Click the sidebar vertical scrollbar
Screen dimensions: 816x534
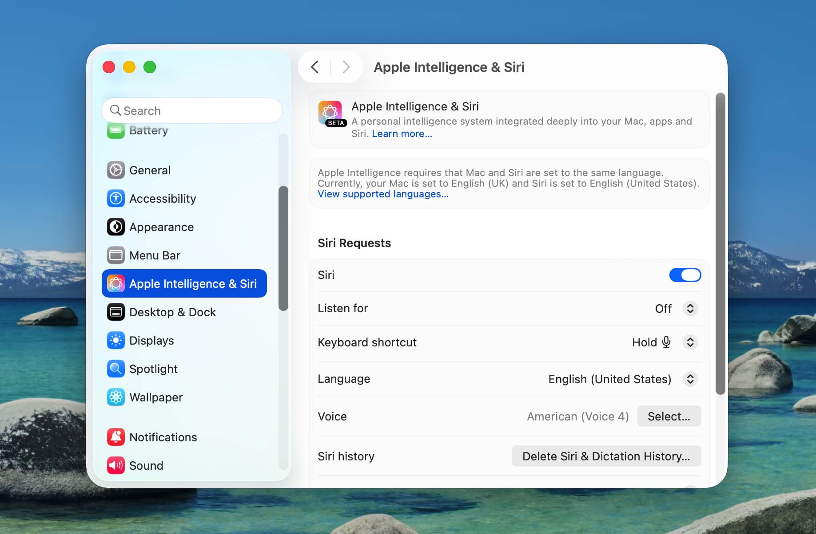(x=283, y=248)
